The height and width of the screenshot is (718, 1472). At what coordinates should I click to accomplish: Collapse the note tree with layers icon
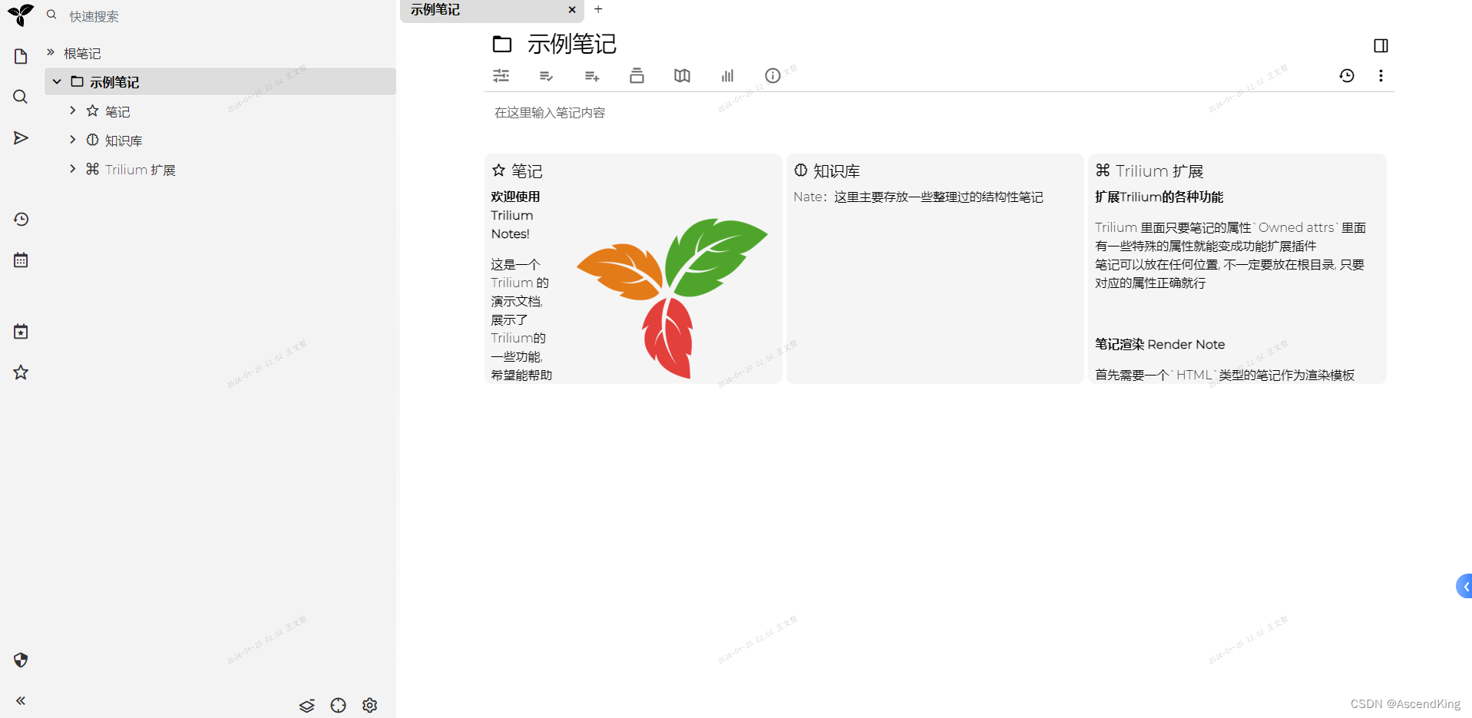coord(307,705)
